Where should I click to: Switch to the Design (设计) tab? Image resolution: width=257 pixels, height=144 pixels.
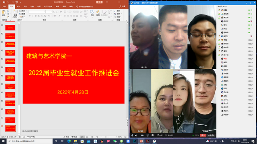[x=25, y=6]
